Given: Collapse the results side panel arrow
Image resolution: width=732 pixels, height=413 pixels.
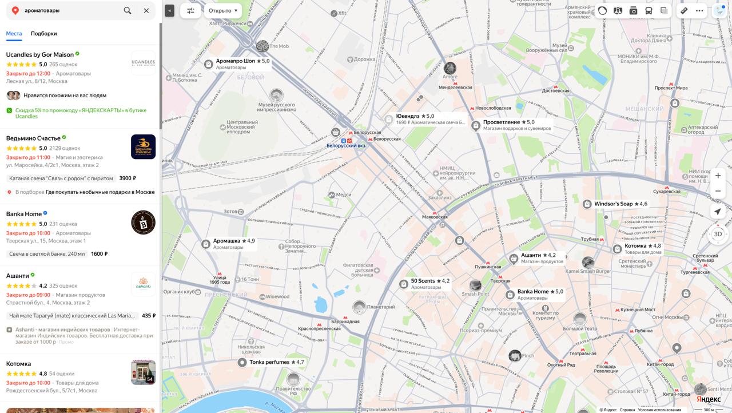Looking at the screenshot, I should [169, 10].
